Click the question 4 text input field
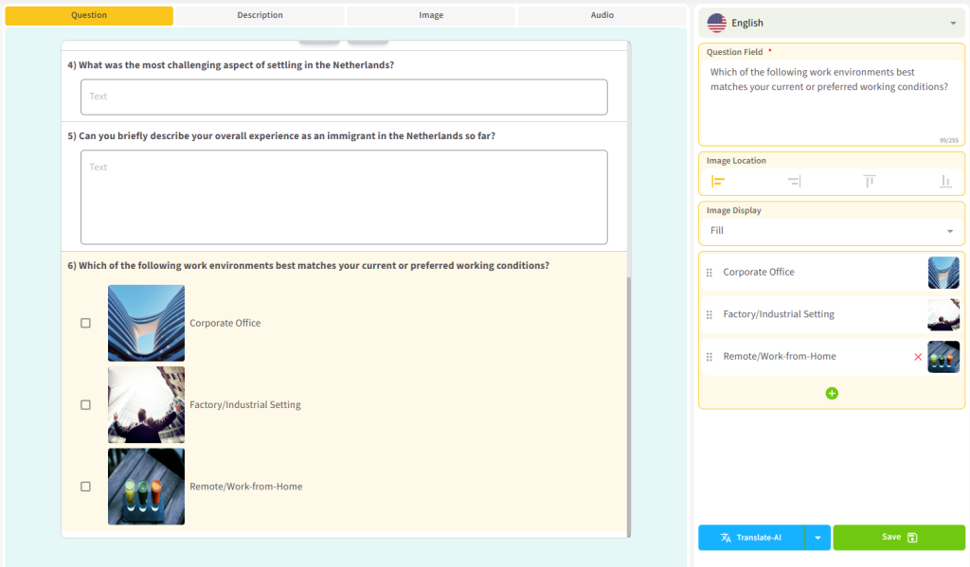 344,97
